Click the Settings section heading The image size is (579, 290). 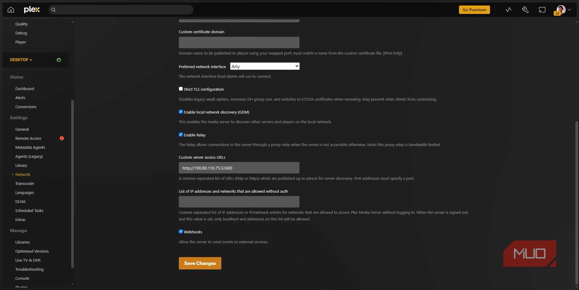point(19,118)
